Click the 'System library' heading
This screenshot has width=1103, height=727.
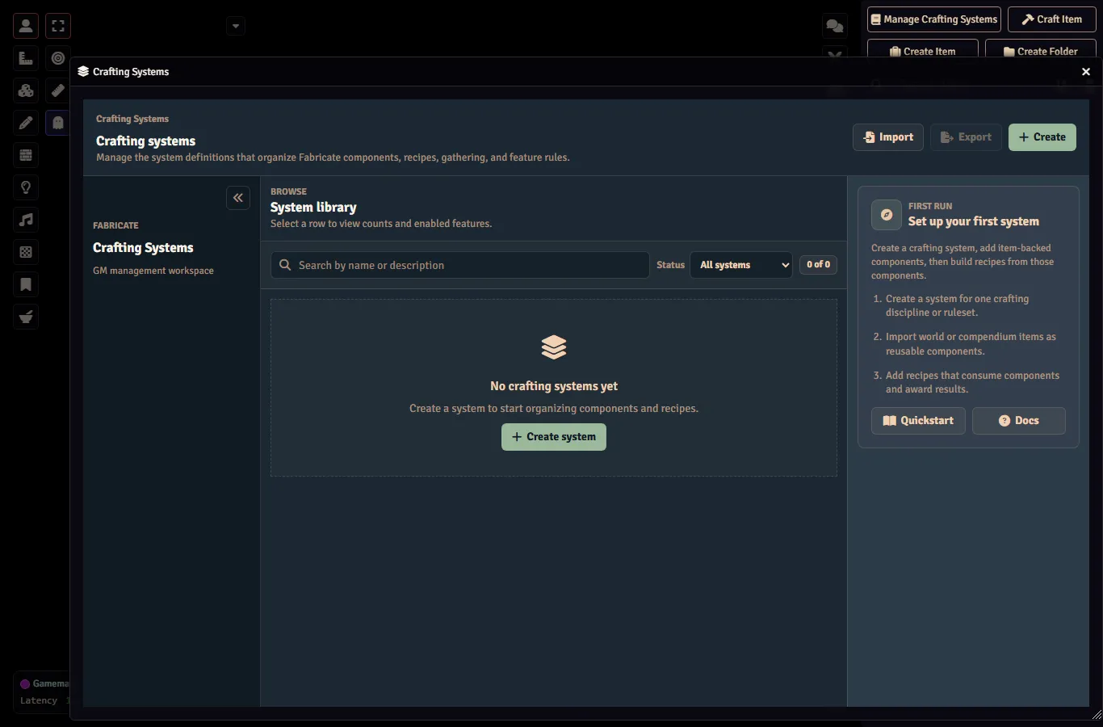(x=313, y=208)
